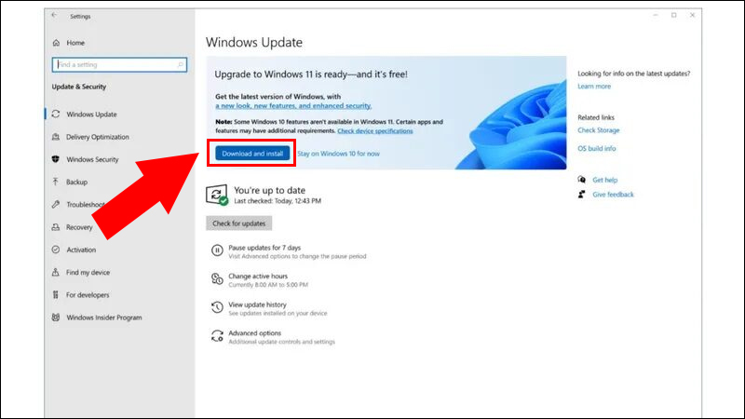Click the search magnifier icon in Find a setting
745x419 pixels.
pyautogui.click(x=181, y=64)
